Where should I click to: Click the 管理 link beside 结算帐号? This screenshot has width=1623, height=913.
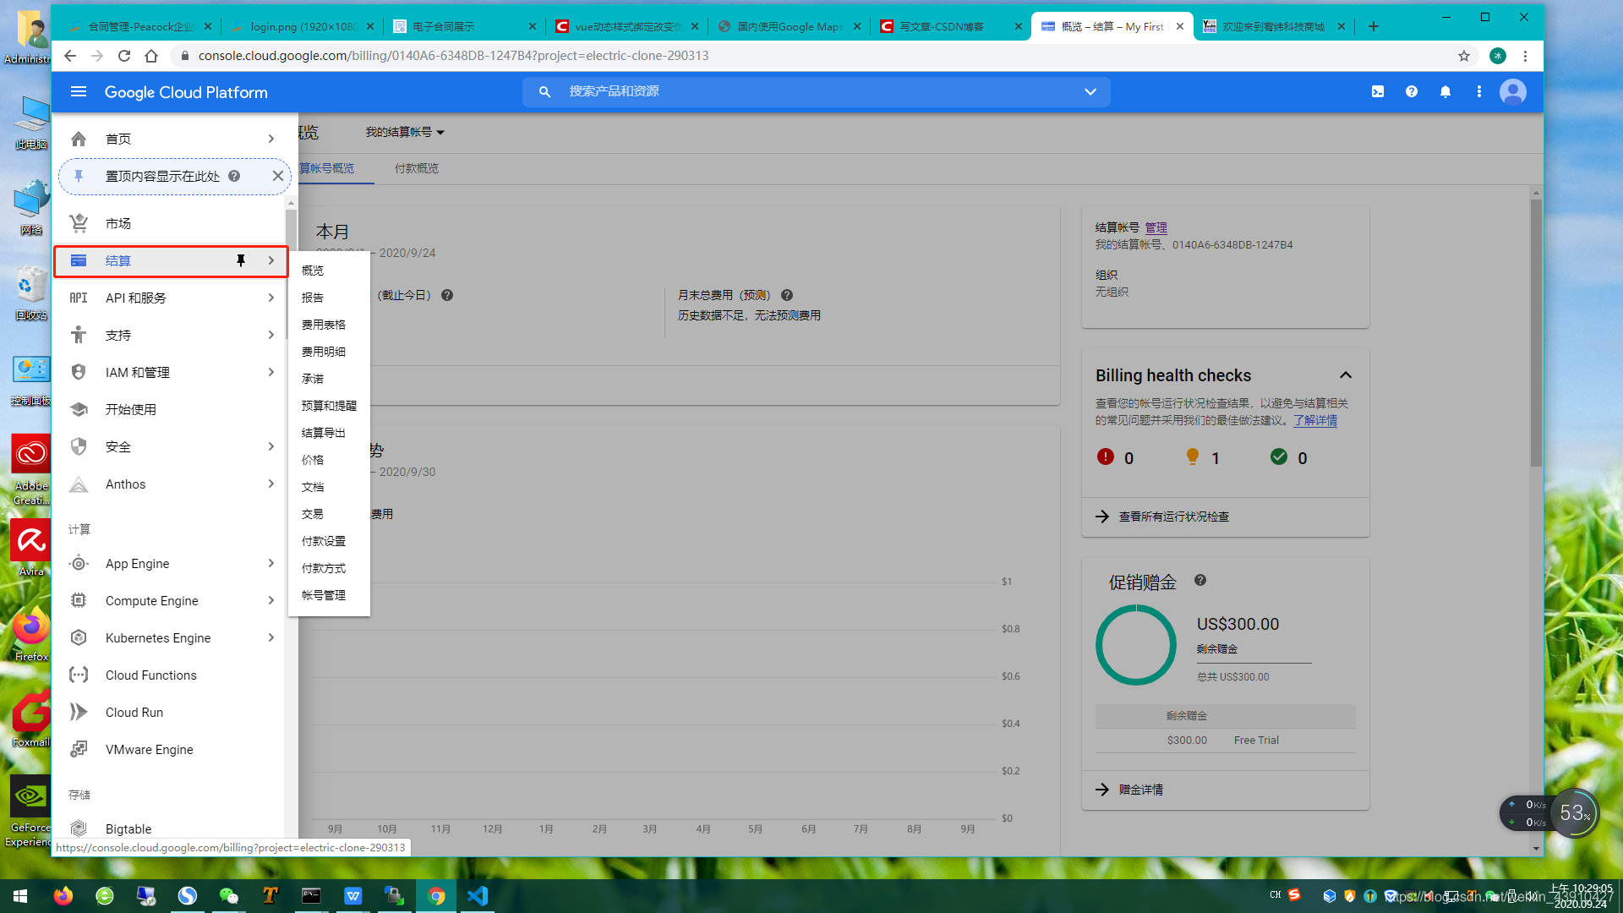(x=1156, y=227)
